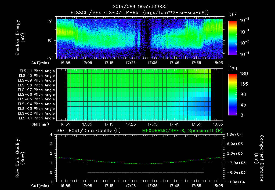
Task: Select the ELS-08 Pitch Angle row label
Action: pyautogui.click(x=37, y=85)
